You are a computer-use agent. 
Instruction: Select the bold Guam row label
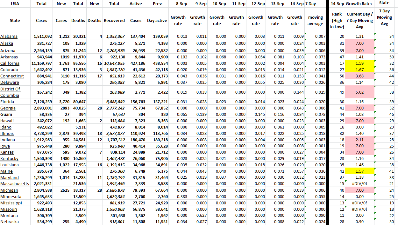click(6, 115)
